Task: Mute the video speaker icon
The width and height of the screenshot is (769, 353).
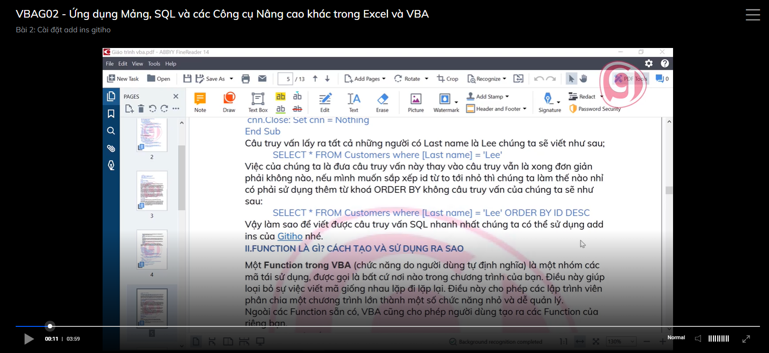Action: tap(698, 339)
